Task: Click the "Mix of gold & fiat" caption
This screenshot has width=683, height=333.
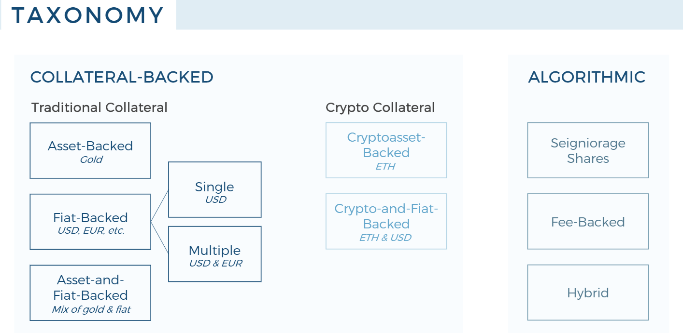Action: [x=91, y=310]
